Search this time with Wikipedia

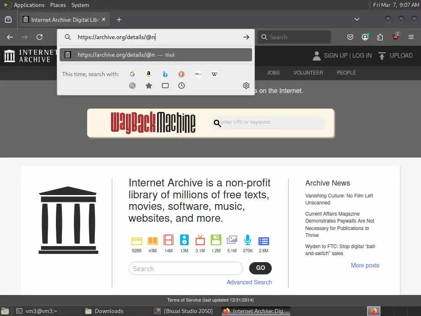tap(215, 74)
